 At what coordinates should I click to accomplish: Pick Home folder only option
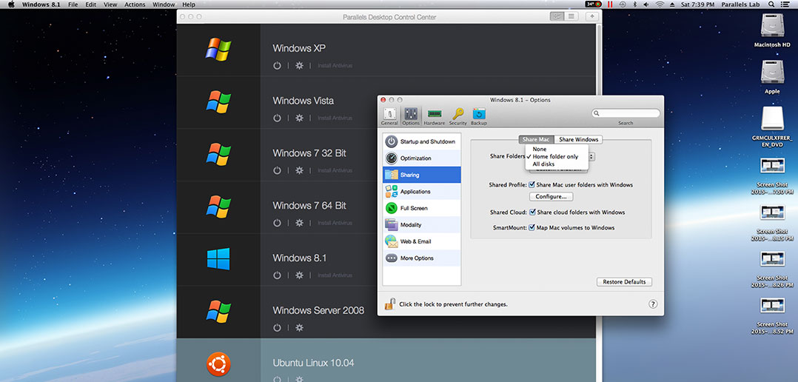555,157
